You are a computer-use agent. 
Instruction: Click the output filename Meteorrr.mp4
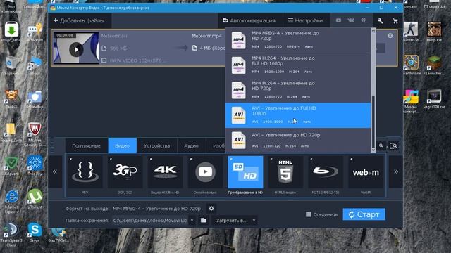pos(206,36)
